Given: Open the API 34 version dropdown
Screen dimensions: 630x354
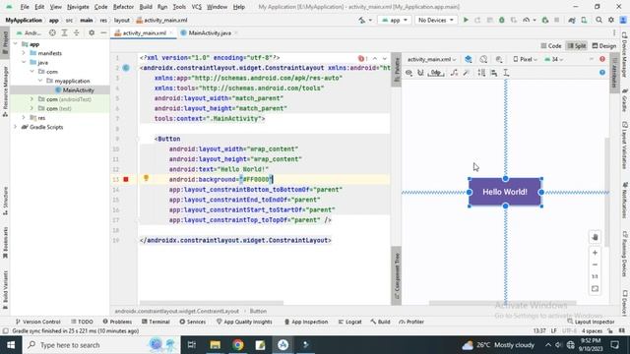Looking at the screenshot, I should (553, 59).
